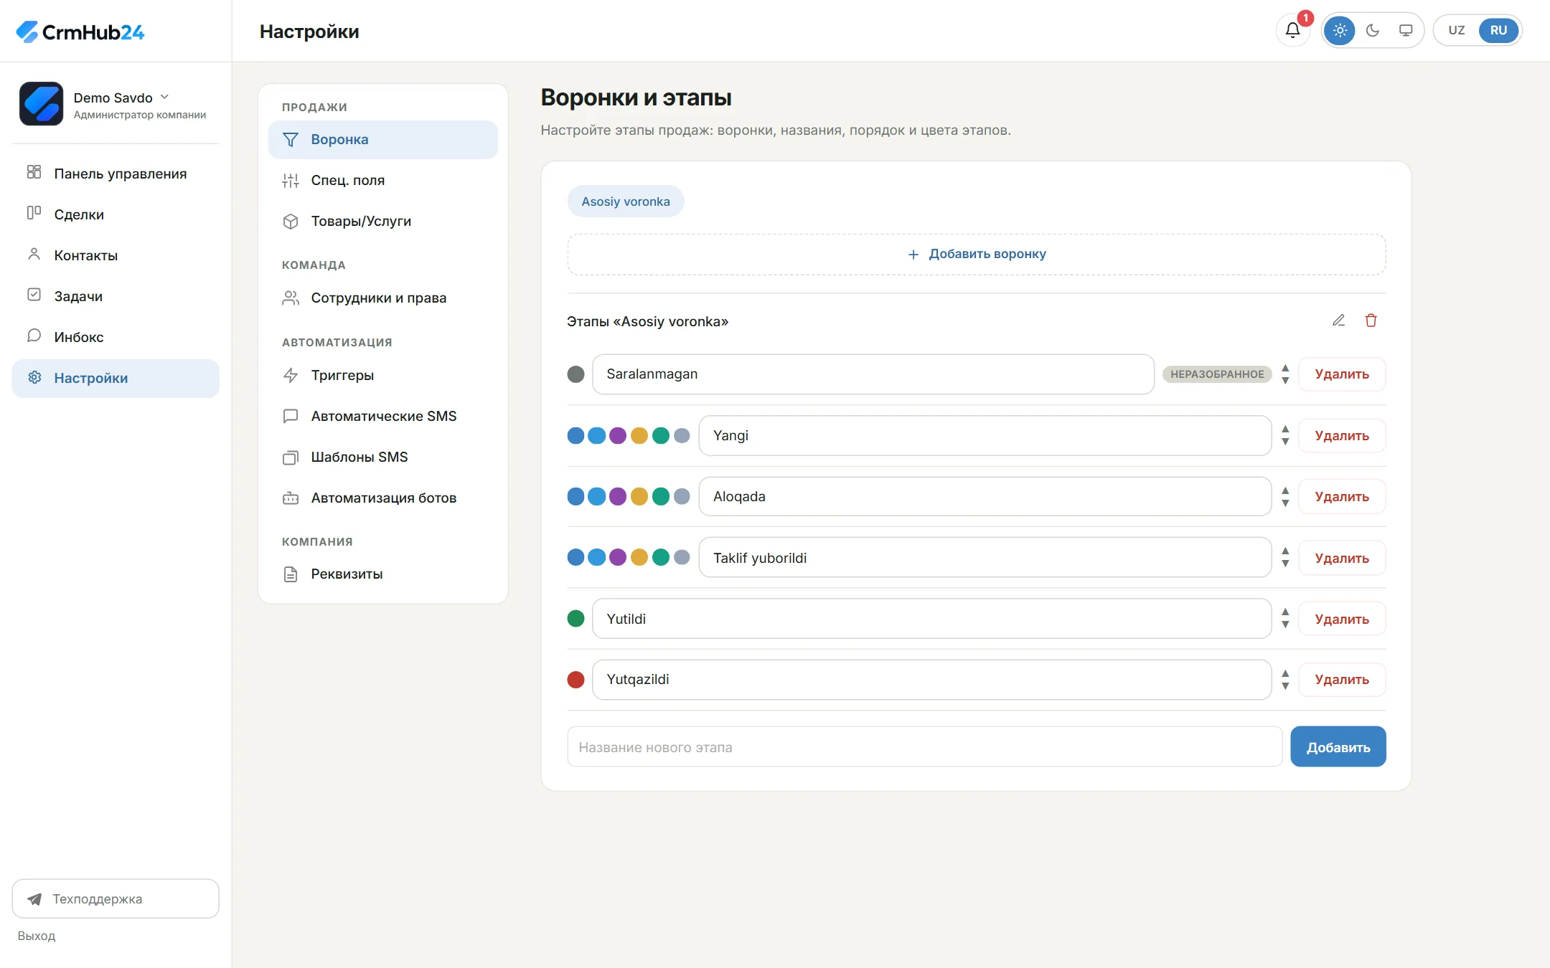Delete funnel with red trash icon
1550x968 pixels.
(x=1371, y=321)
